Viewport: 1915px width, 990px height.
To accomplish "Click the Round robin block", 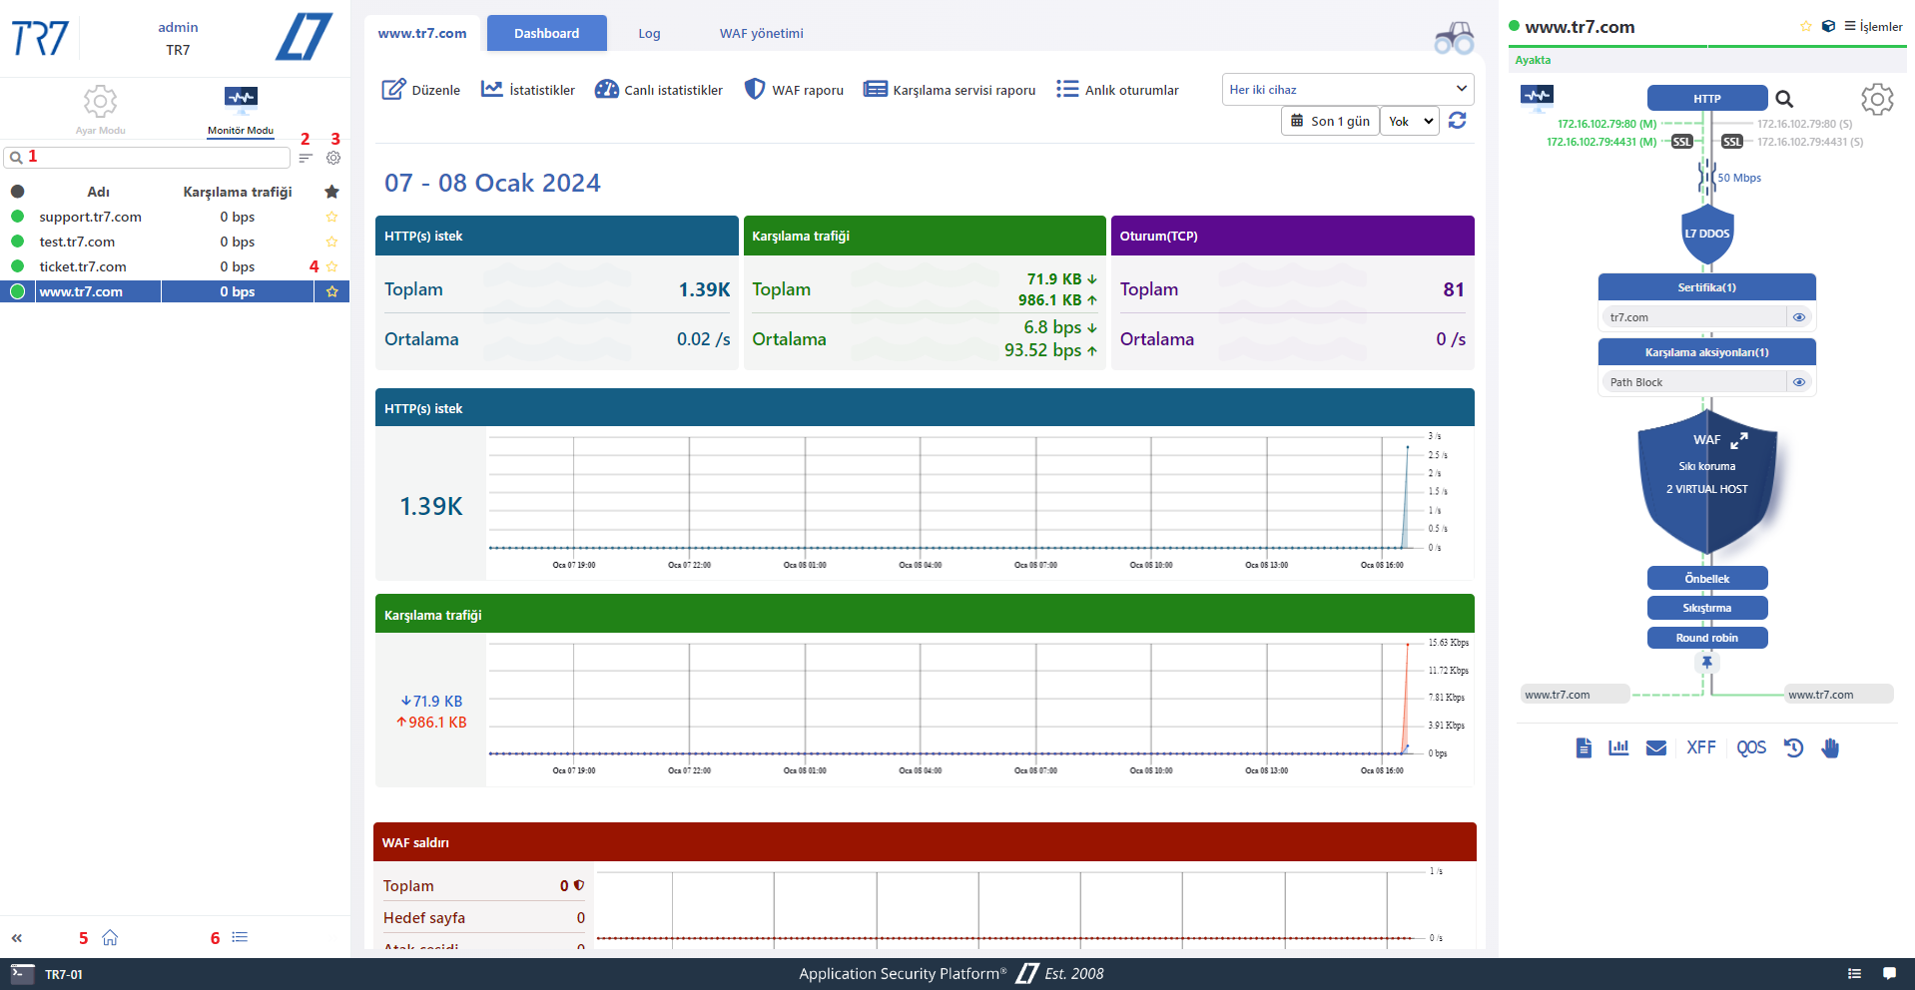I will pos(1707,638).
